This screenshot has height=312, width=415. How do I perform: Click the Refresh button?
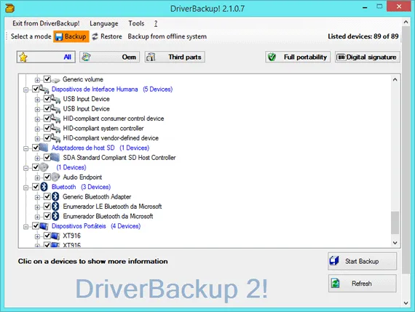363,283
